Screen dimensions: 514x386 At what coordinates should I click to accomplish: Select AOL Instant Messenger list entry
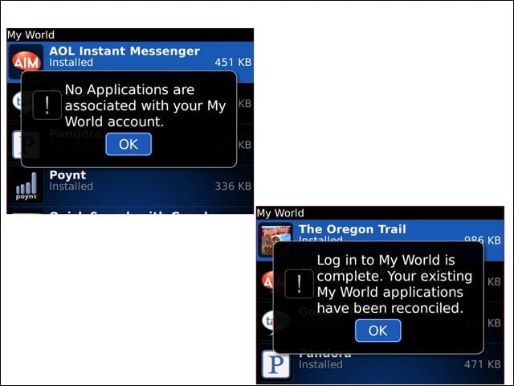[130, 62]
